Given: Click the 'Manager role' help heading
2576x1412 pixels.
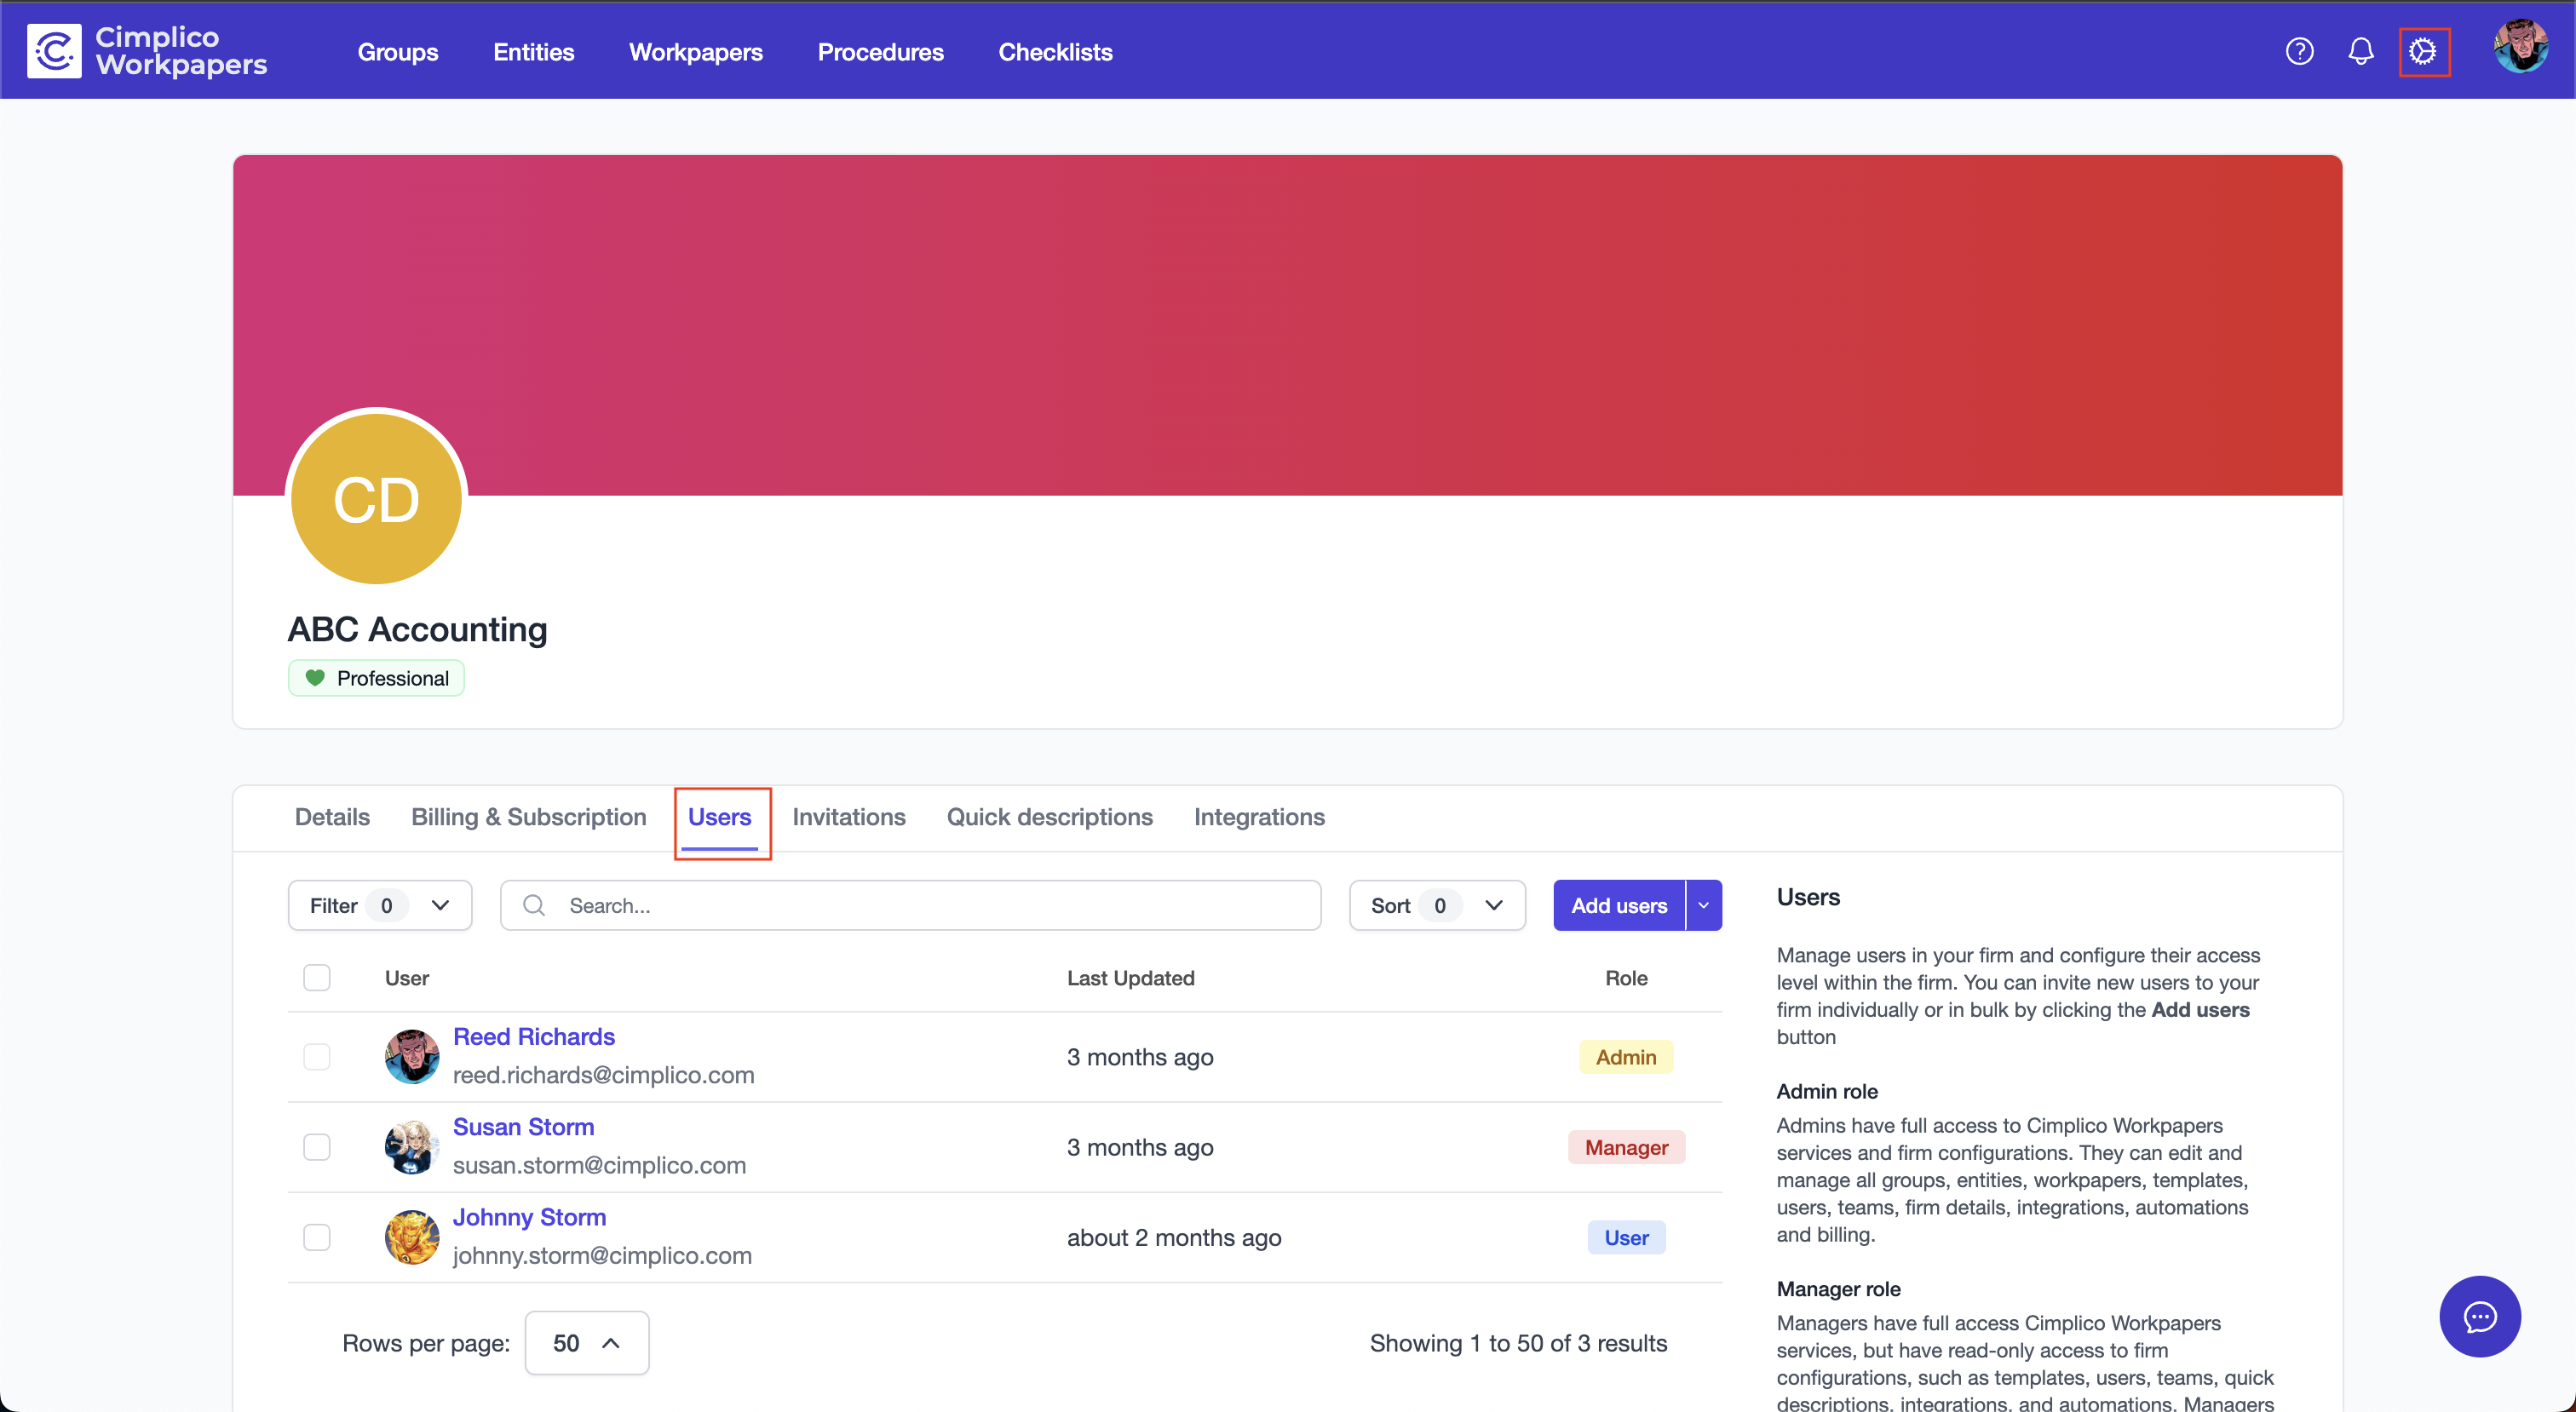Looking at the screenshot, I should (1838, 1288).
